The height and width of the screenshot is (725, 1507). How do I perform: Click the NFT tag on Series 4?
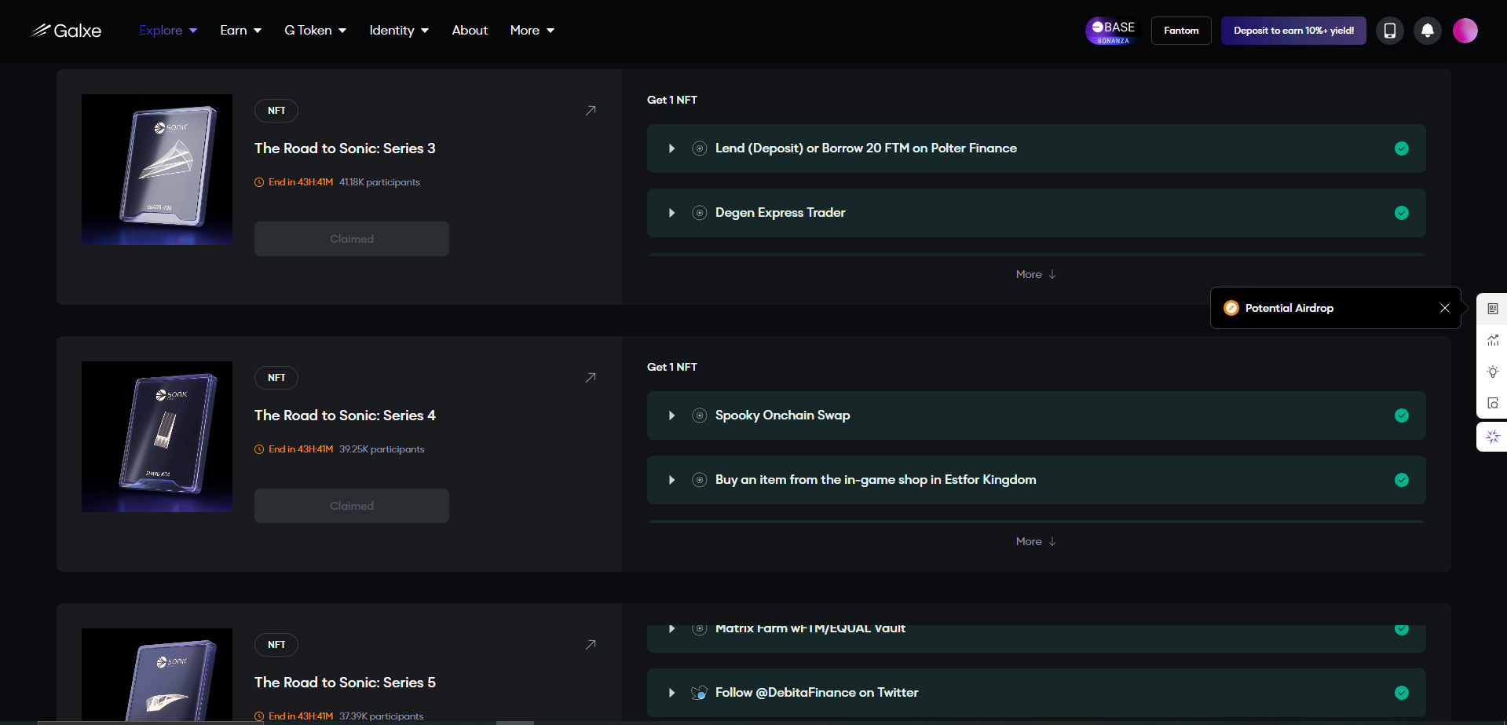click(276, 378)
